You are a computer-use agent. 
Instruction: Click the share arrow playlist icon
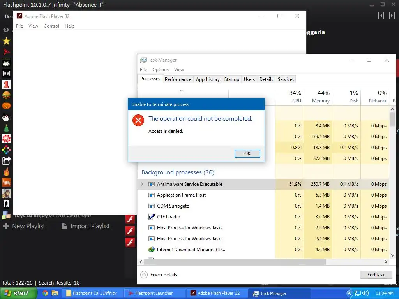(6, 161)
